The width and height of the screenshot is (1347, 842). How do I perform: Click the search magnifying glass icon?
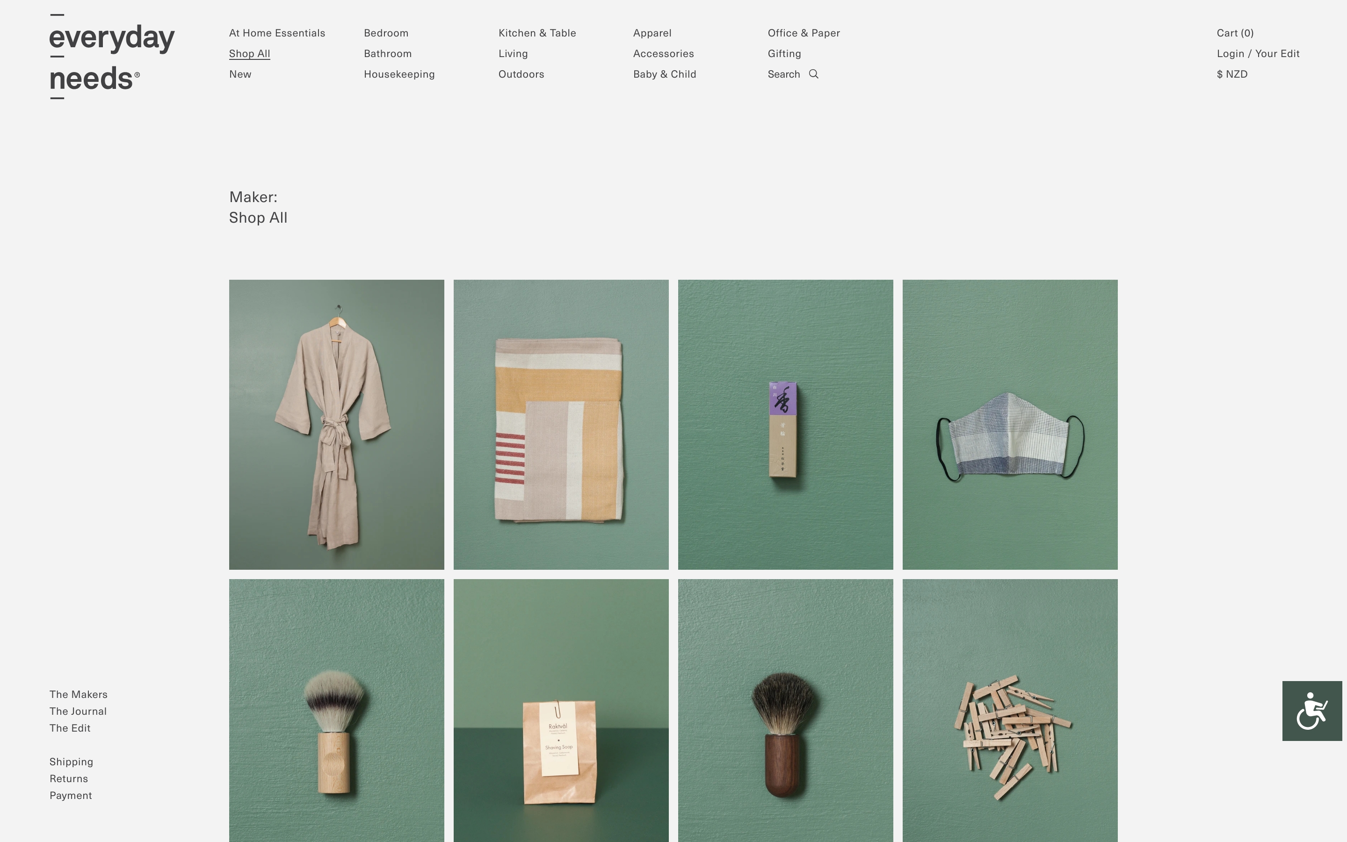(x=813, y=74)
